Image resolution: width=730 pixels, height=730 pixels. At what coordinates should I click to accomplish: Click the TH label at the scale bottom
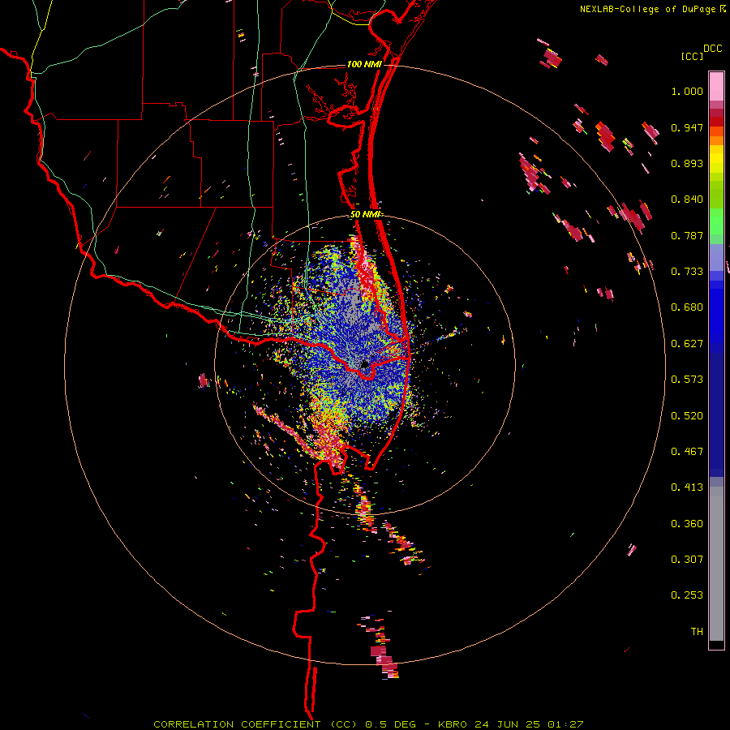(697, 632)
